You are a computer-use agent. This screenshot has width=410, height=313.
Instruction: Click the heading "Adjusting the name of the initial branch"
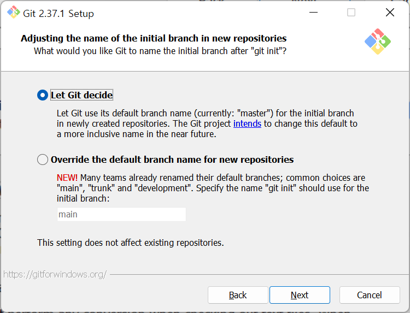point(154,38)
